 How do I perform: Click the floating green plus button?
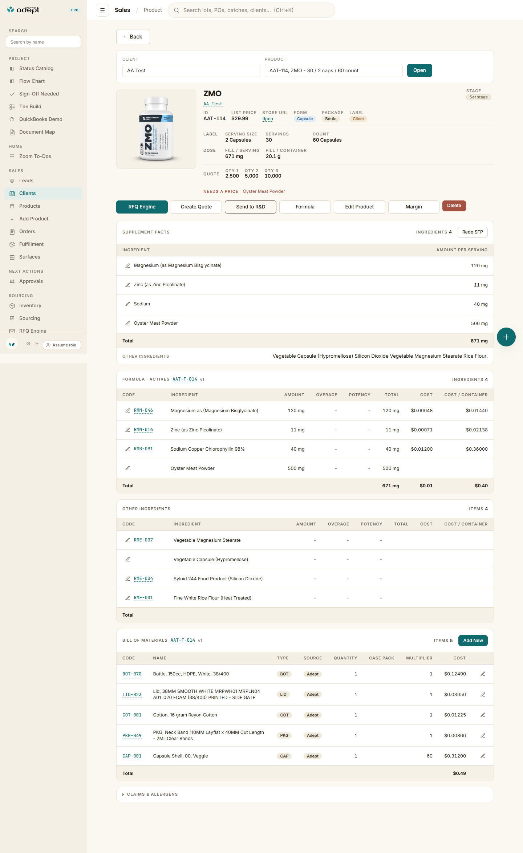(x=506, y=337)
